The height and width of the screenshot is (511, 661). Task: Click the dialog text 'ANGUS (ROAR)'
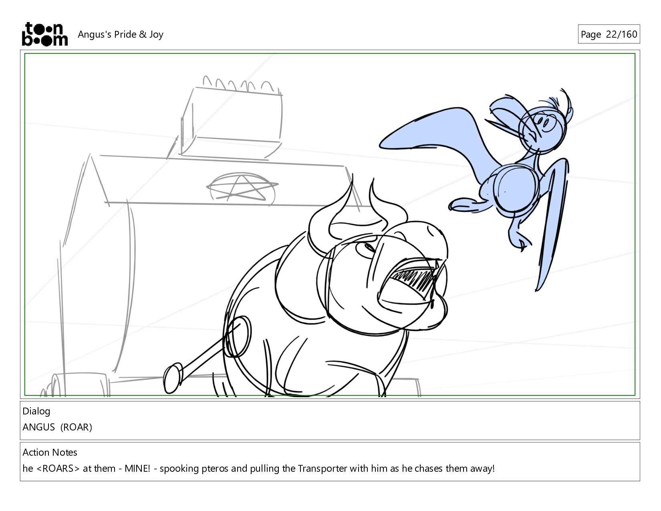[x=57, y=427]
